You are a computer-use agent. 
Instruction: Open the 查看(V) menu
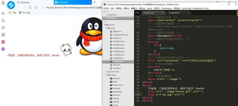click(134, 8)
